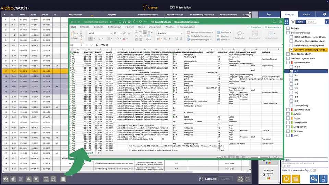Uncheck the 6-0 checkbox
The width and height of the screenshot is (329, 185).
pyautogui.click(x=291, y=71)
